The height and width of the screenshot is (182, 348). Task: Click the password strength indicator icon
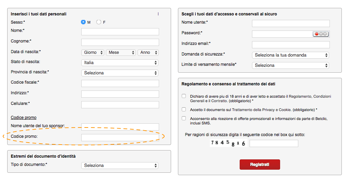(x=321, y=34)
